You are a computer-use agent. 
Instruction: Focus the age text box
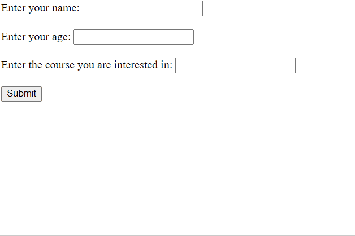133,37
